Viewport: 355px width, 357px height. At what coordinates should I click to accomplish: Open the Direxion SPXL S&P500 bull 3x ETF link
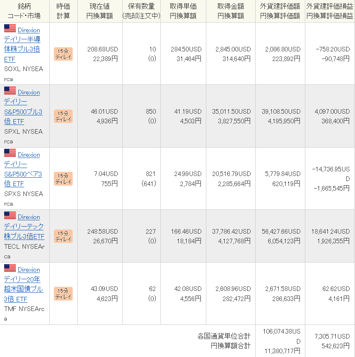click(23, 107)
